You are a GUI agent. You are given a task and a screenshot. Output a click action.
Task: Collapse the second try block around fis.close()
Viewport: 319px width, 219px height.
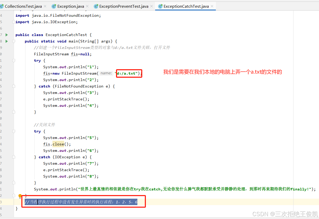(13, 131)
